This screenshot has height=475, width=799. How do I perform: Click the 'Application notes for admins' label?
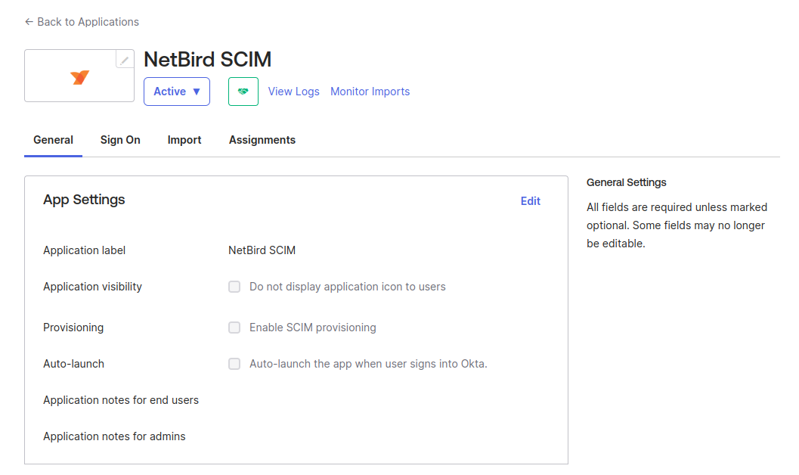114,436
